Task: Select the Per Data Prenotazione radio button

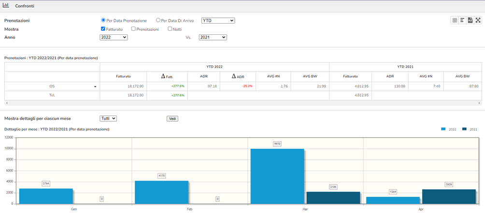Action: 103,20
